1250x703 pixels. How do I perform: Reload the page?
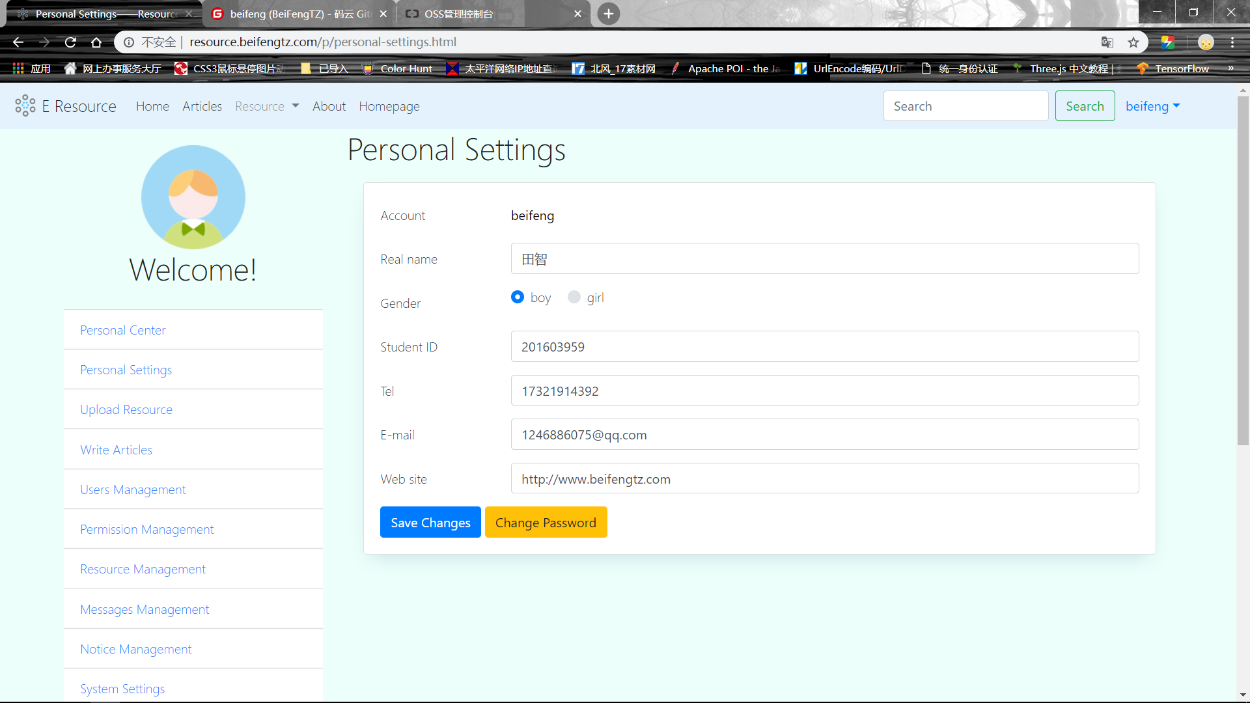coord(70,42)
